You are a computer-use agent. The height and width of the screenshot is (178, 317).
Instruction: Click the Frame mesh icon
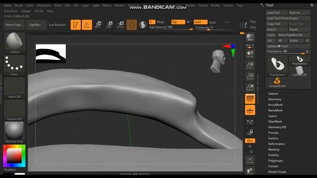pos(250,160)
